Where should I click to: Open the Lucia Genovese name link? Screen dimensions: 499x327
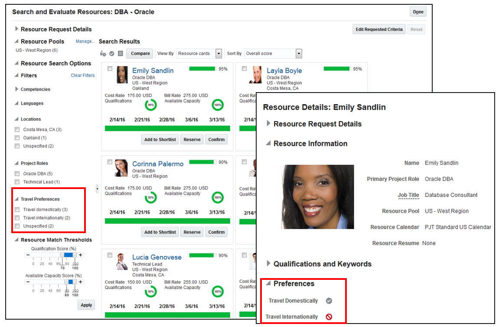tap(157, 257)
